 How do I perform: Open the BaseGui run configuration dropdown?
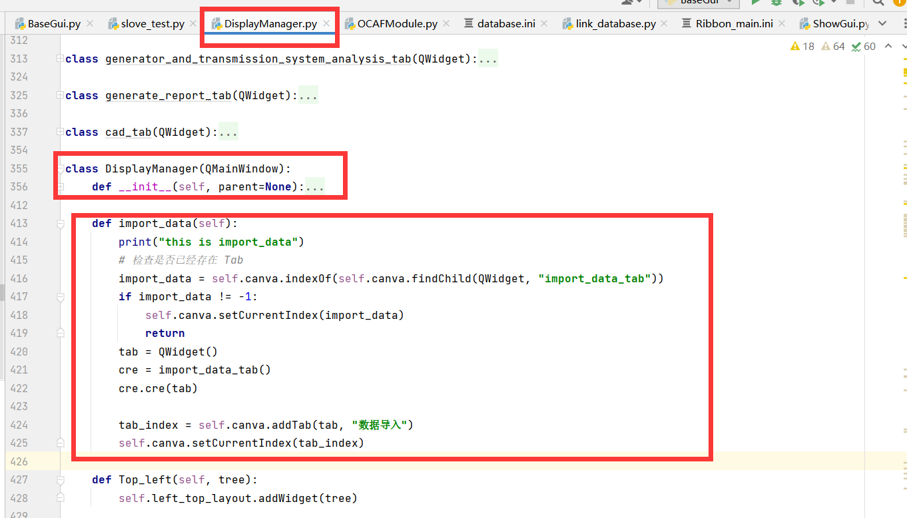pos(698,3)
